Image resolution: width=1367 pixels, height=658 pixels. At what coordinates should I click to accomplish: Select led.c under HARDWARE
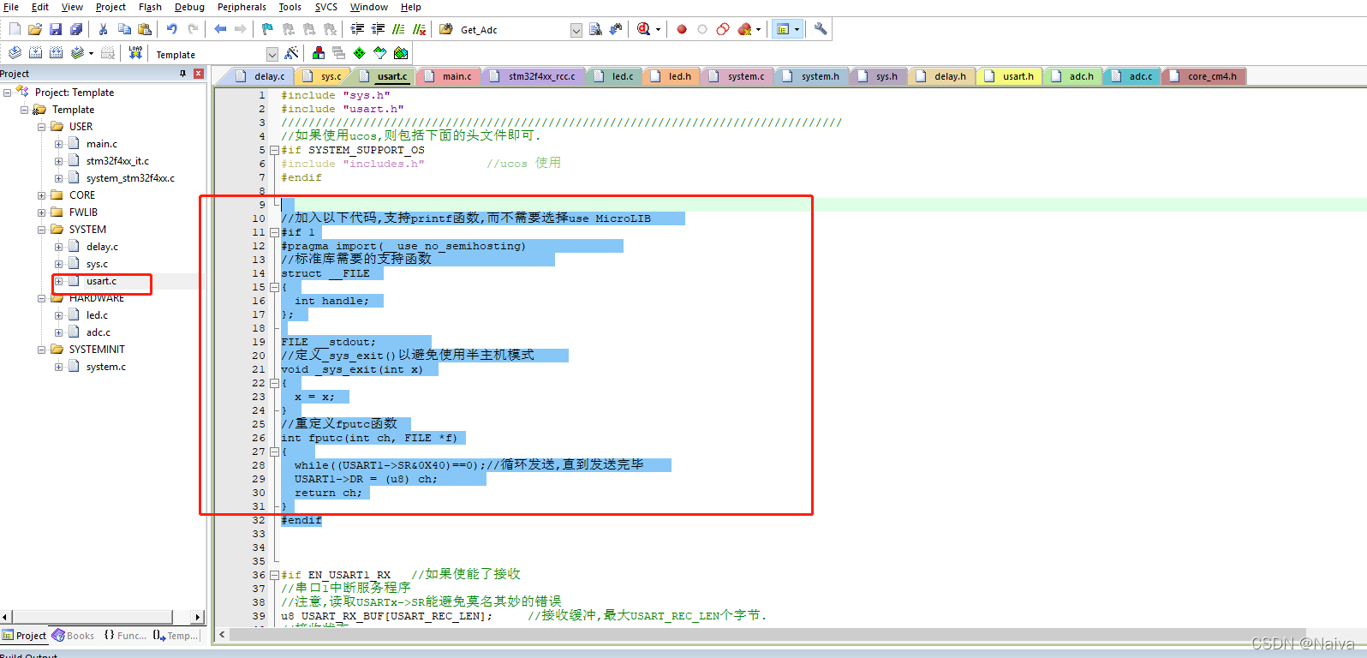click(x=97, y=315)
